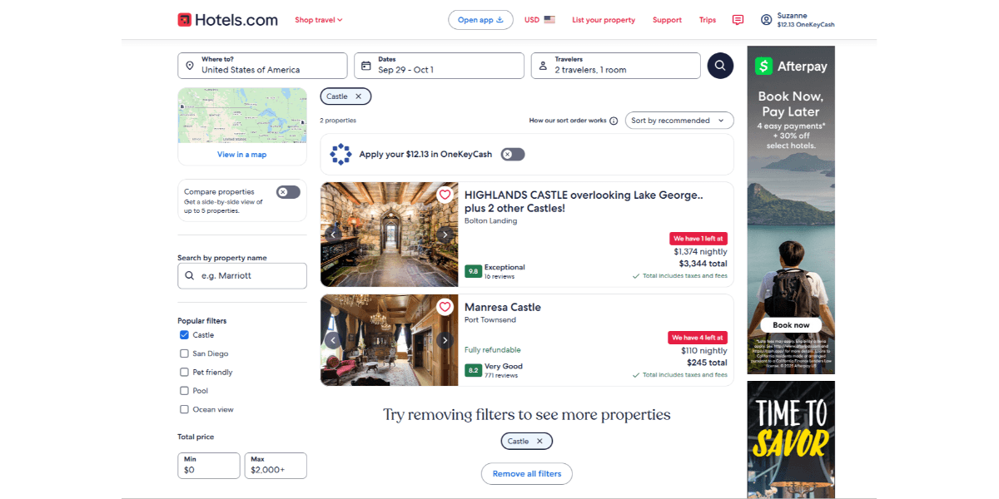Click the property name search field
This screenshot has height=499, width=999.
coord(242,275)
